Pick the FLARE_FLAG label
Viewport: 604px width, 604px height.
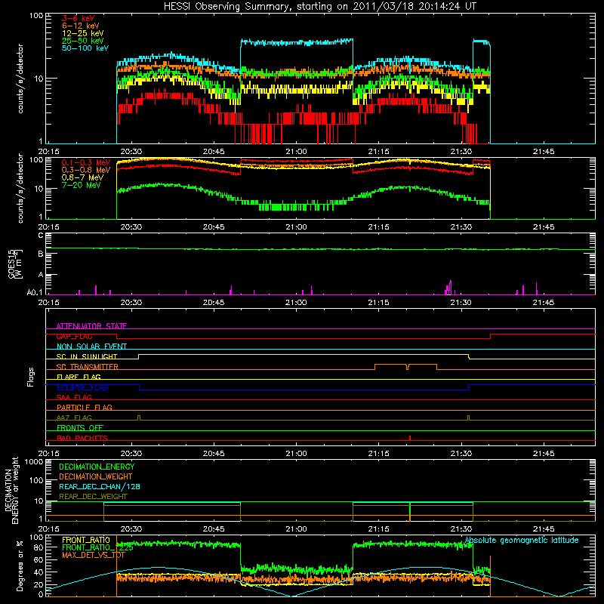click(x=79, y=377)
